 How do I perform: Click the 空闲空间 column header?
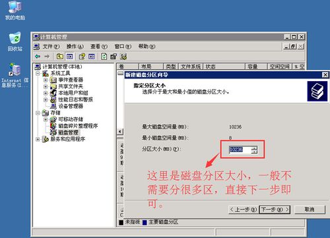point(280,67)
